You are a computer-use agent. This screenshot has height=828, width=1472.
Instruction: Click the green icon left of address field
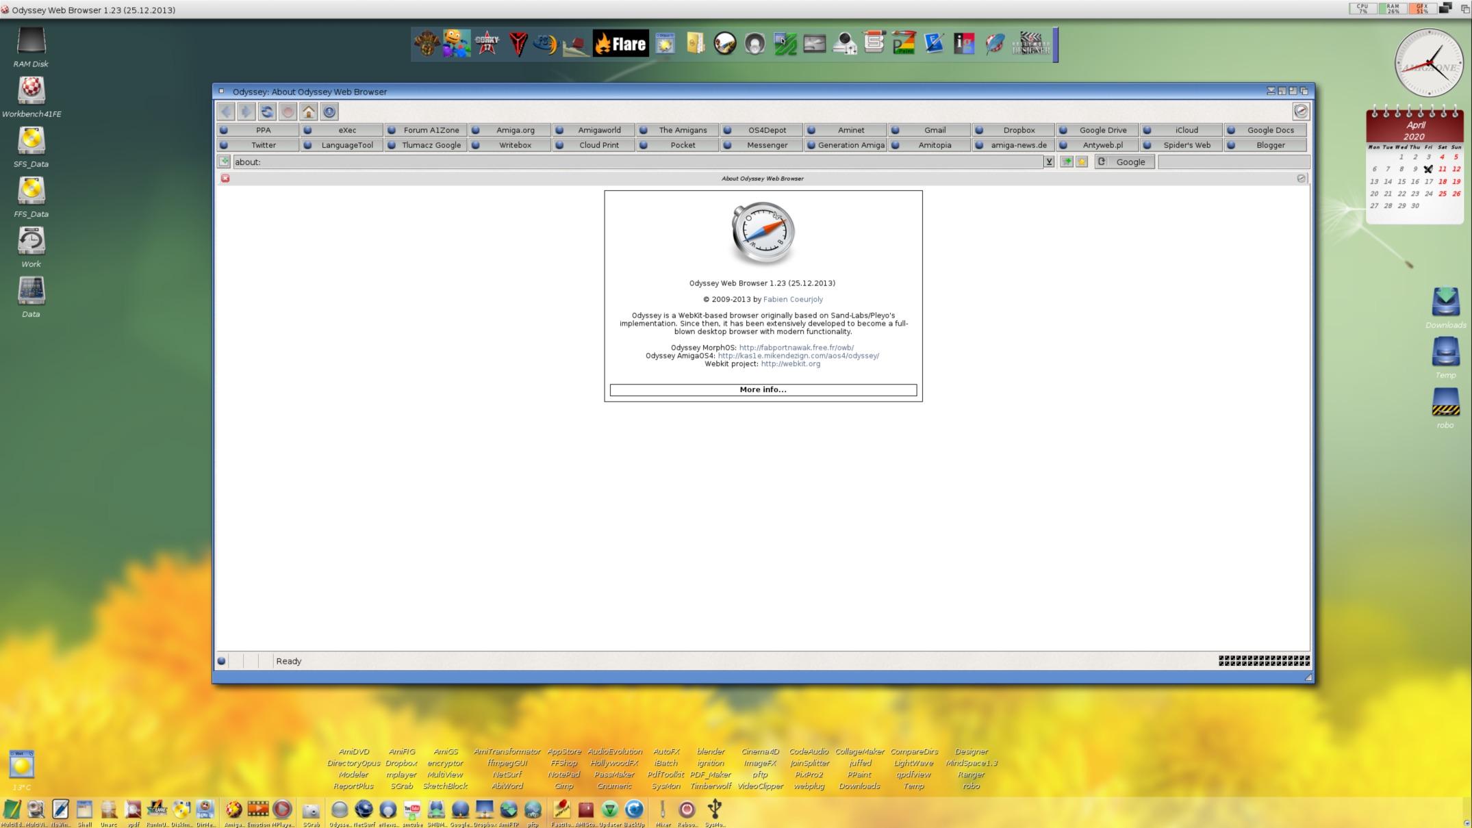tap(224, 162)
